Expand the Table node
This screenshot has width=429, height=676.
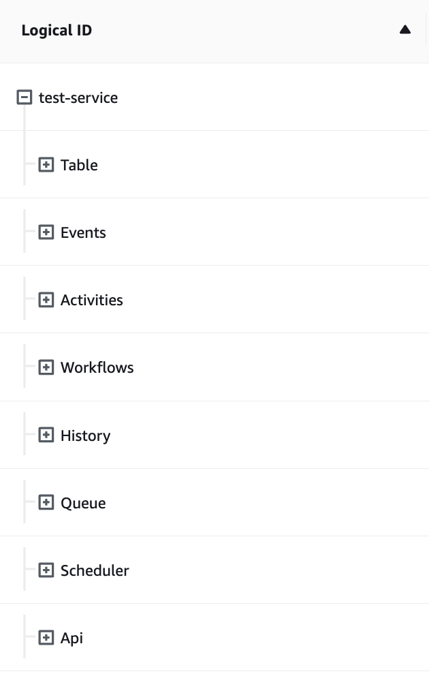pyautogui.click(x=46, y=165)
